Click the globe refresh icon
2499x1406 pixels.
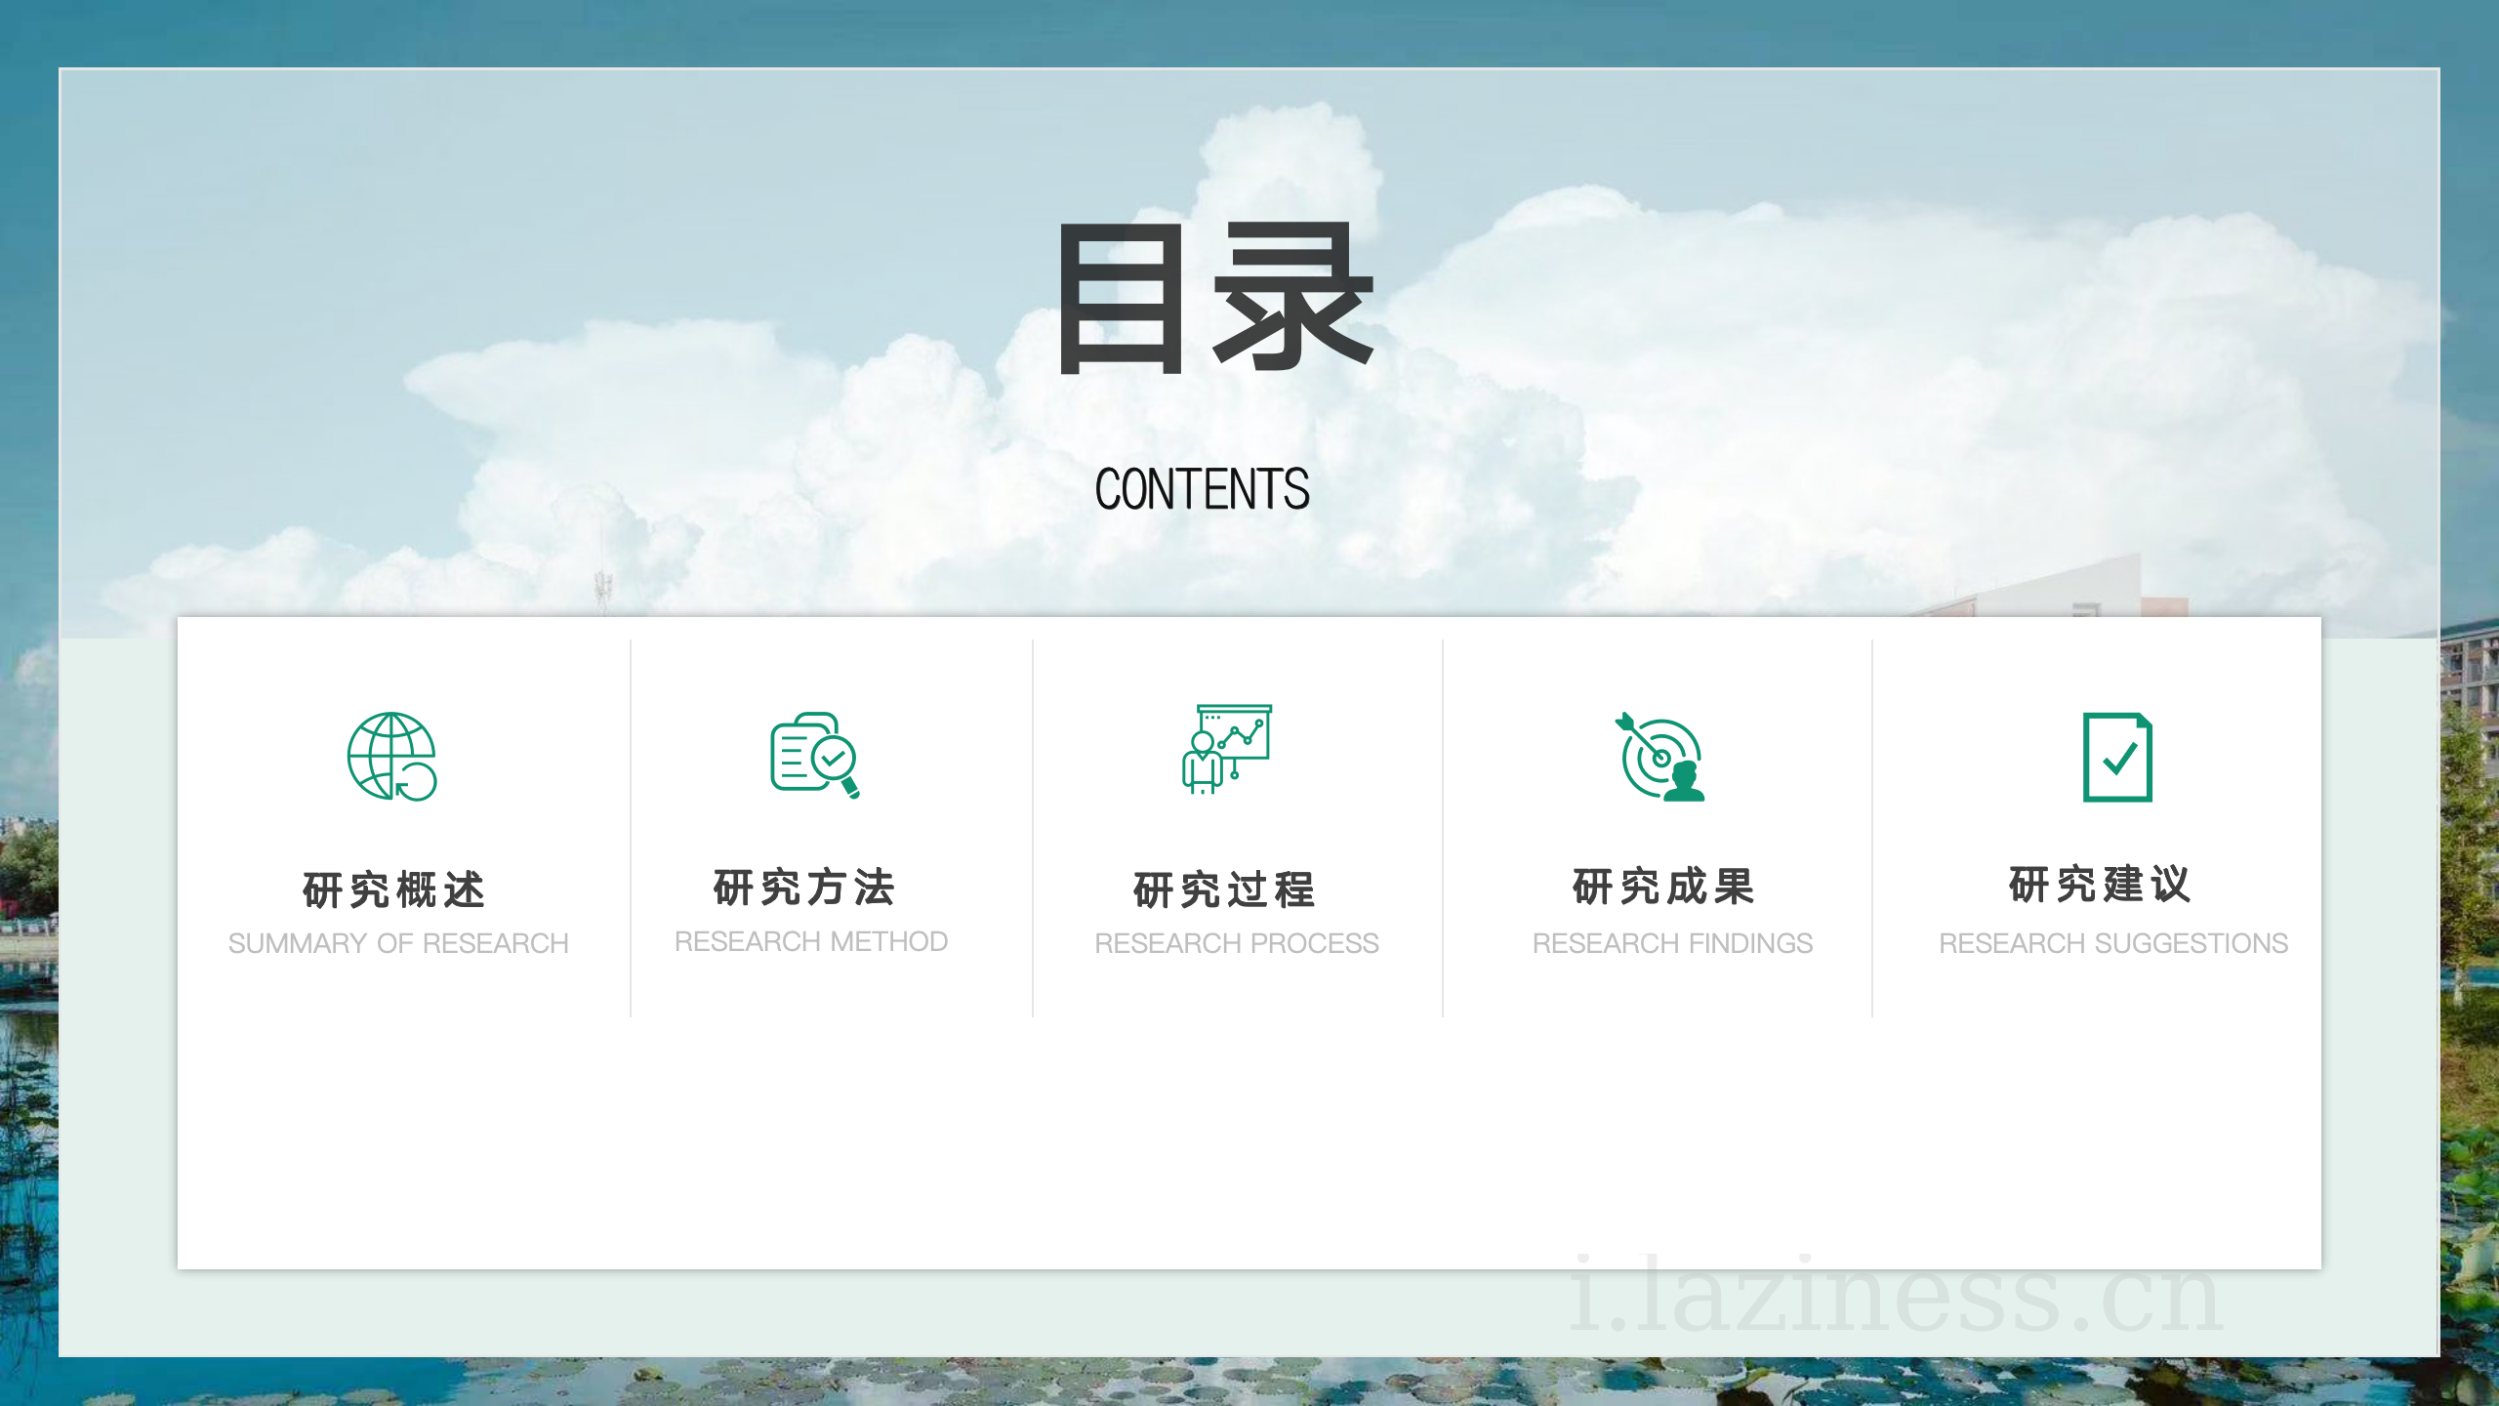tap(391, 757)
